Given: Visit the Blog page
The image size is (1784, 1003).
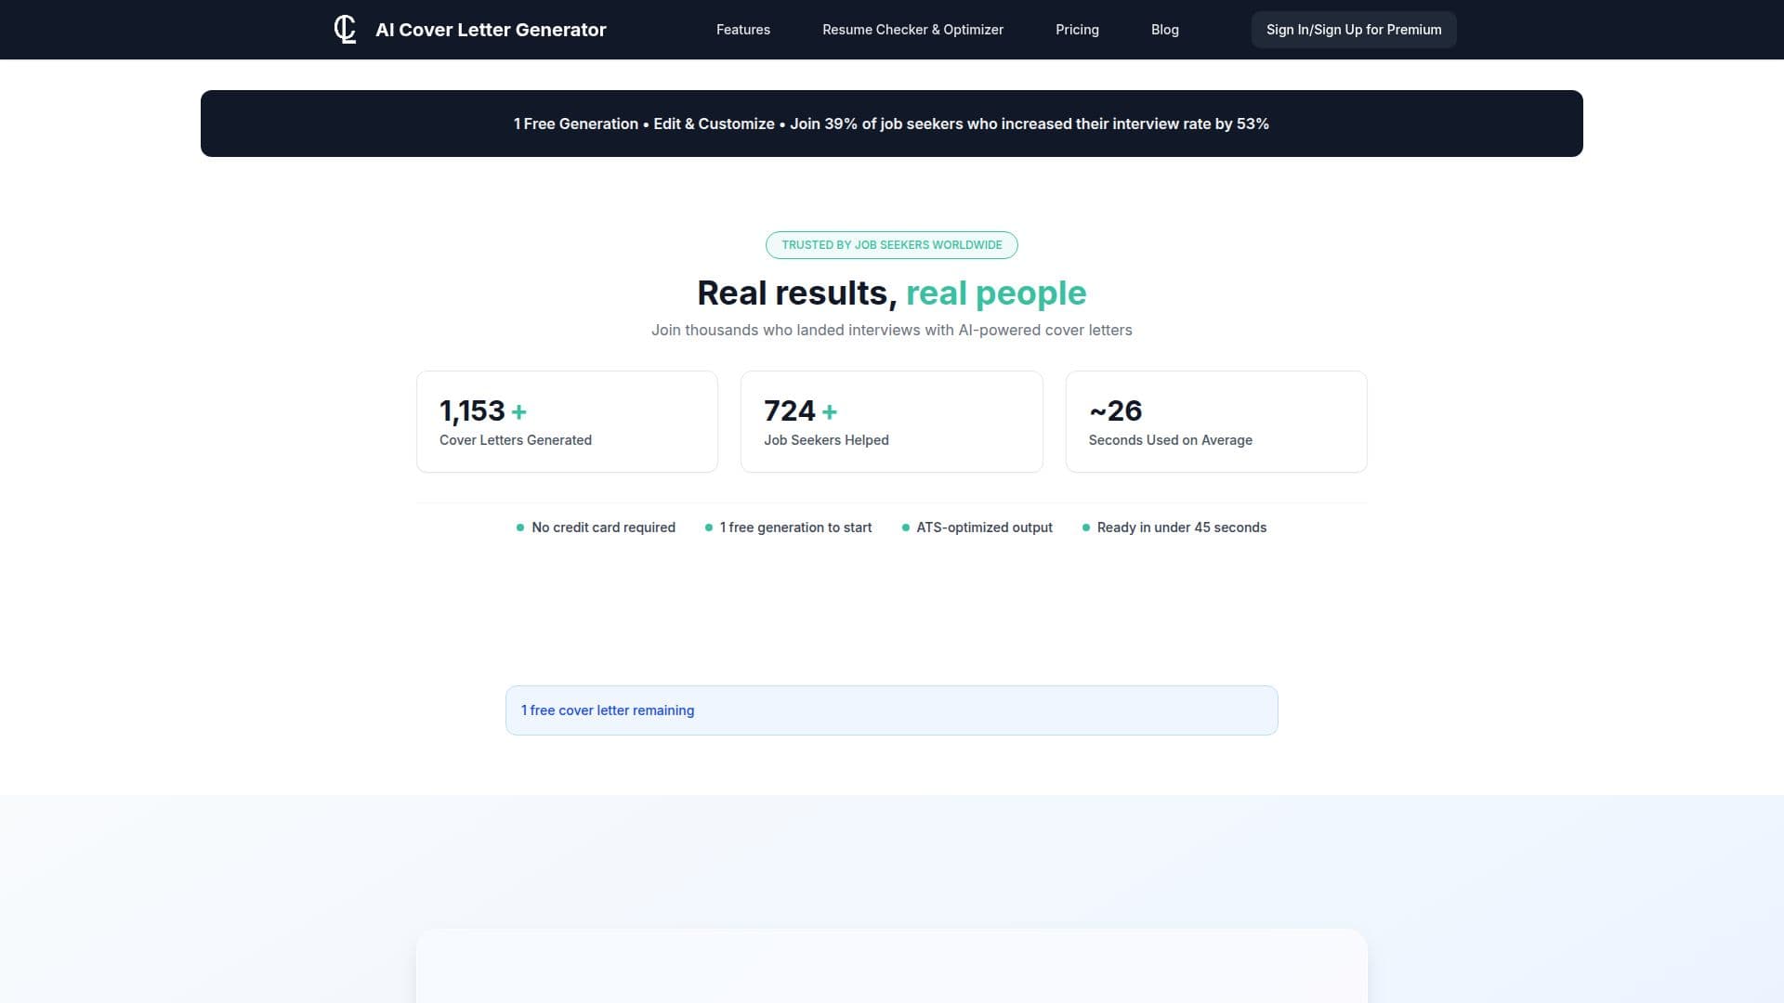Looking at the screenshot, I should [x=1164, y=30].
